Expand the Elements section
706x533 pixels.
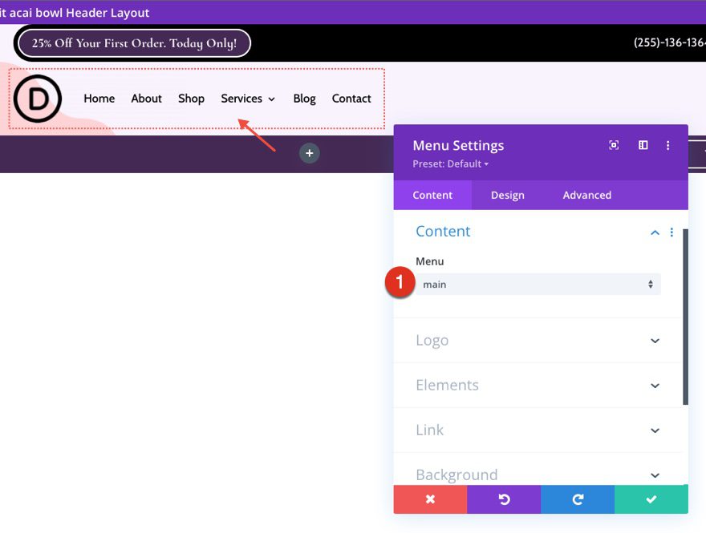click(538, 385)
